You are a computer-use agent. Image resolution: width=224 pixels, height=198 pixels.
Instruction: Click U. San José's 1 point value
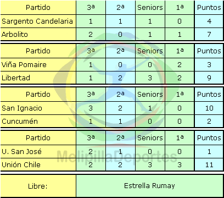pos(209,152)
